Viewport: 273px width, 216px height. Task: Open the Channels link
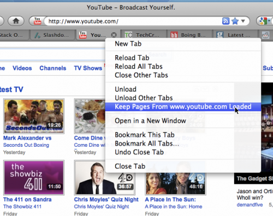53,68
